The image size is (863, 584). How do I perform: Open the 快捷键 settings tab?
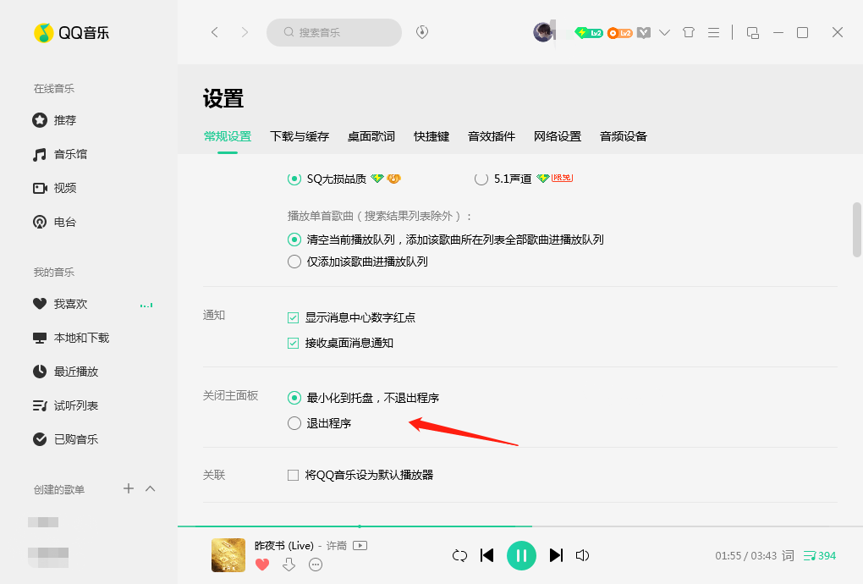click(x=431, y=136)
